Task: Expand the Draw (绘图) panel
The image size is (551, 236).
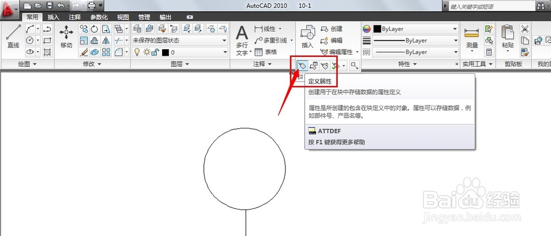Action: [x=26, y=64]
